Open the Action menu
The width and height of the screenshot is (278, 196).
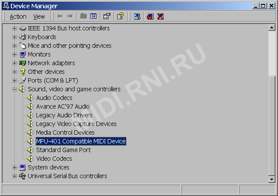[18, 17]
